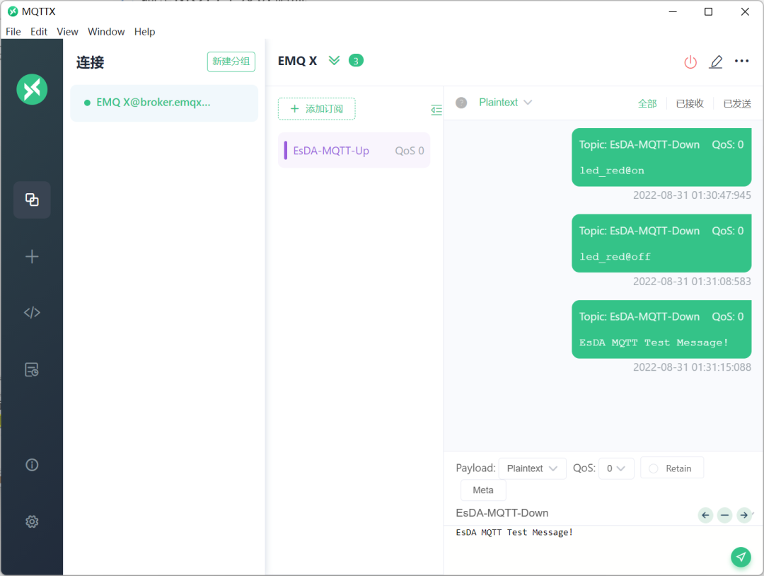The height and width of the screenshot is (576, 764).
Task: Click QoS 0 label in EsDA-MQTT-Up row
Action: (x=410, y=151)
